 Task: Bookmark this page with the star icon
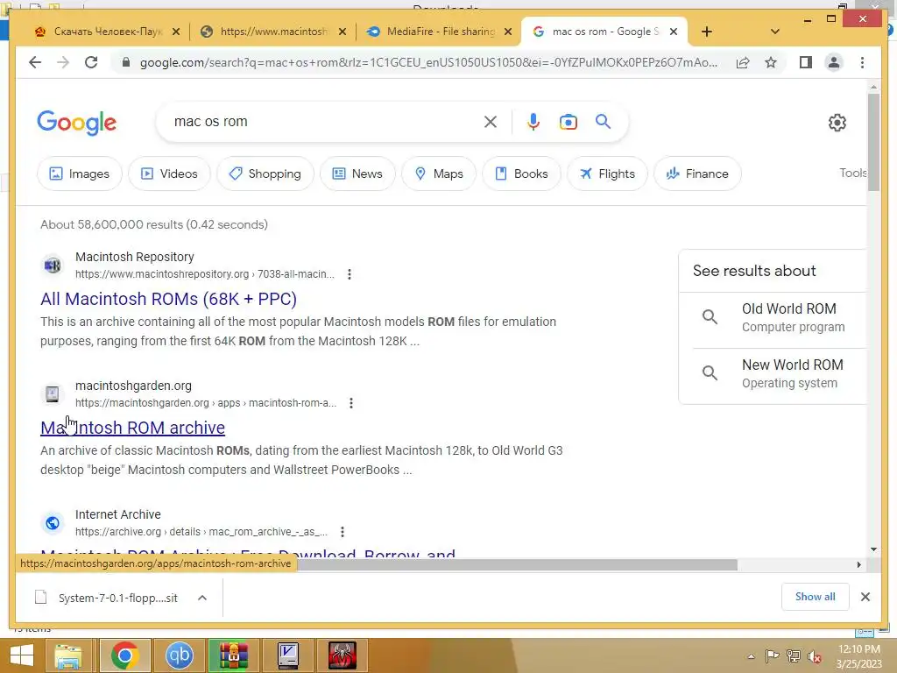click(x=771, y=62)
